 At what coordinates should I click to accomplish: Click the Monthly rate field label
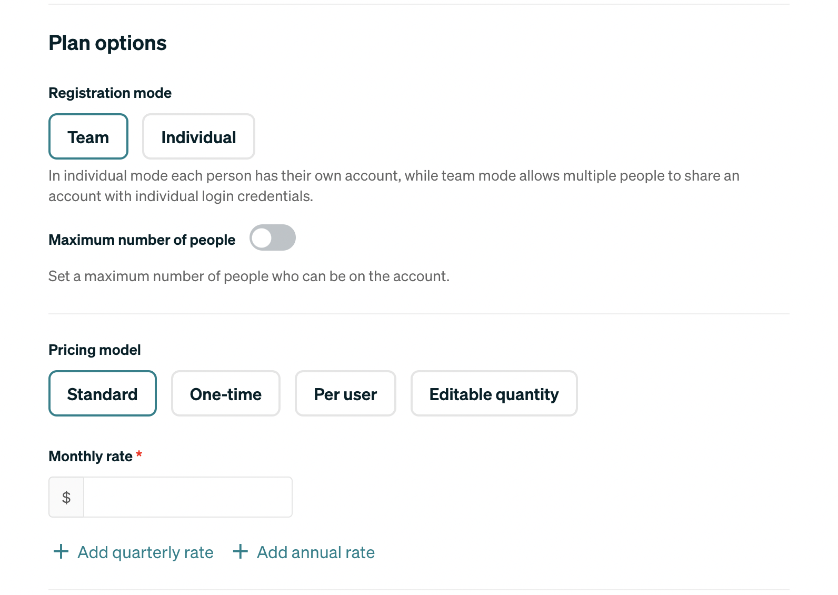(91, 456)
